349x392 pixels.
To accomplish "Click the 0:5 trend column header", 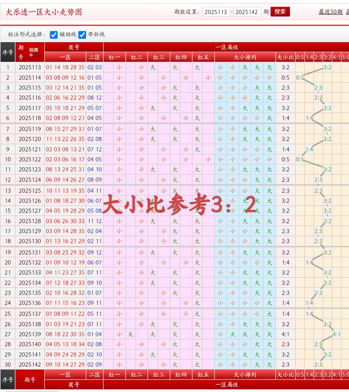I will pos(300,57).
